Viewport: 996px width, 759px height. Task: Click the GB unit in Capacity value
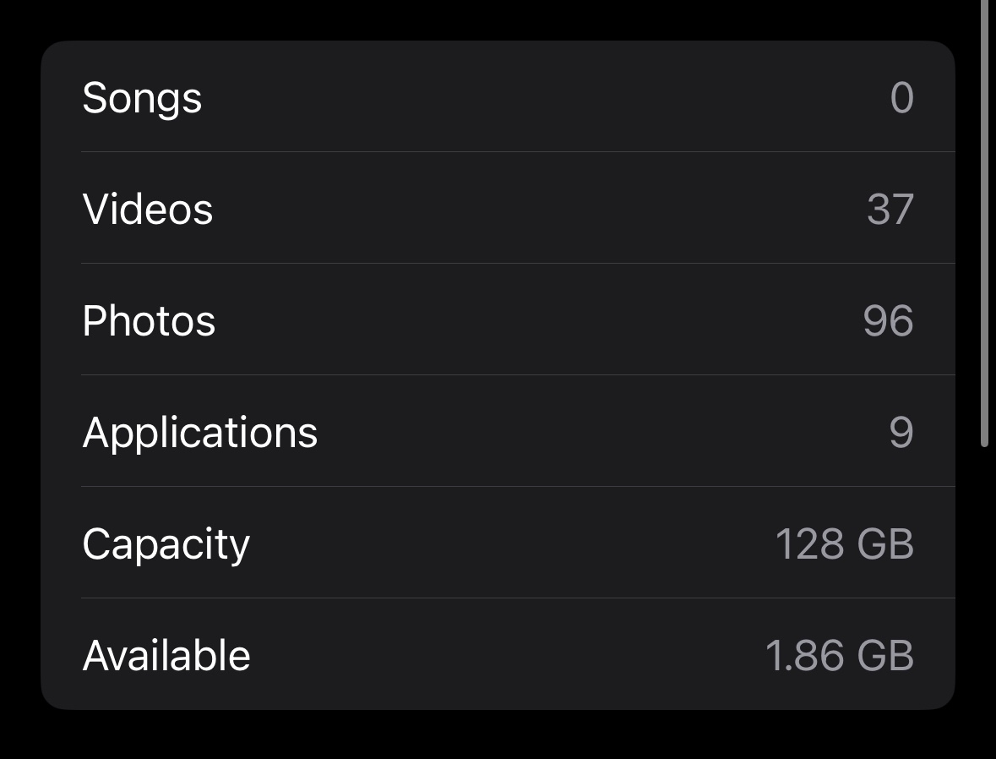coord(885,544)
